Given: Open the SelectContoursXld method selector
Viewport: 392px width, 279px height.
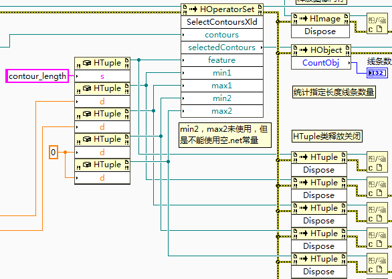Looking at the screenshot, I should pos(222,22).
